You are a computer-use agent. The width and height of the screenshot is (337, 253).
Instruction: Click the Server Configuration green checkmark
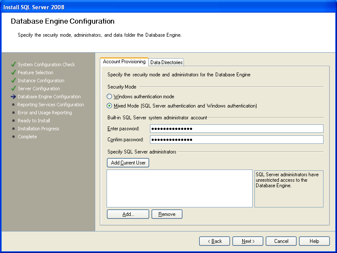click(x=13, y=88)
